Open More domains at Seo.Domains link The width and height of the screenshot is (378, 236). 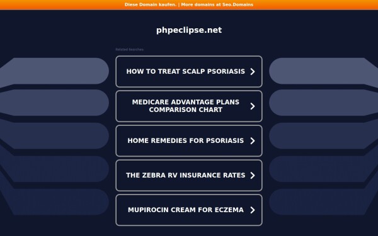[217, 4]
